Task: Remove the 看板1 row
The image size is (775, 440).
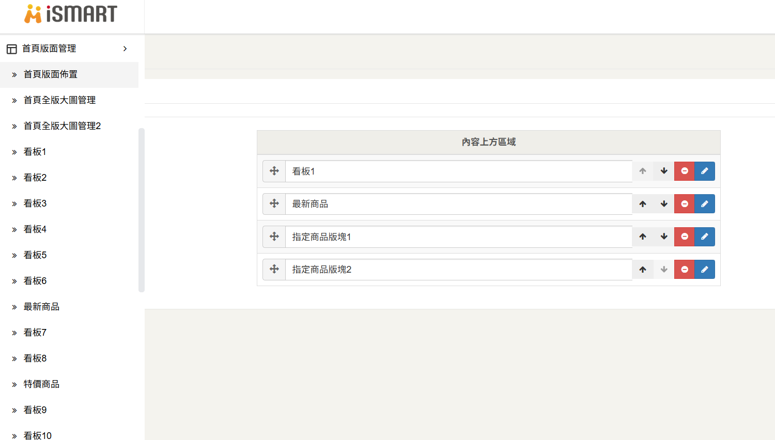Action: click(685, 171)
